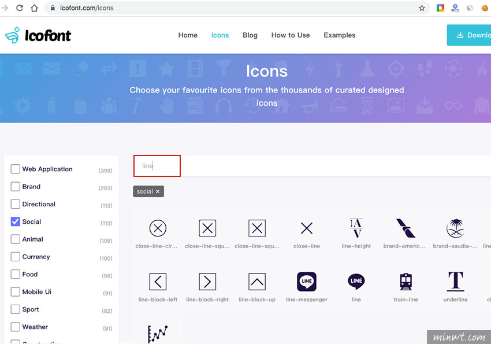
Task: View site info via the padlock icon
Action: point(53,8)
